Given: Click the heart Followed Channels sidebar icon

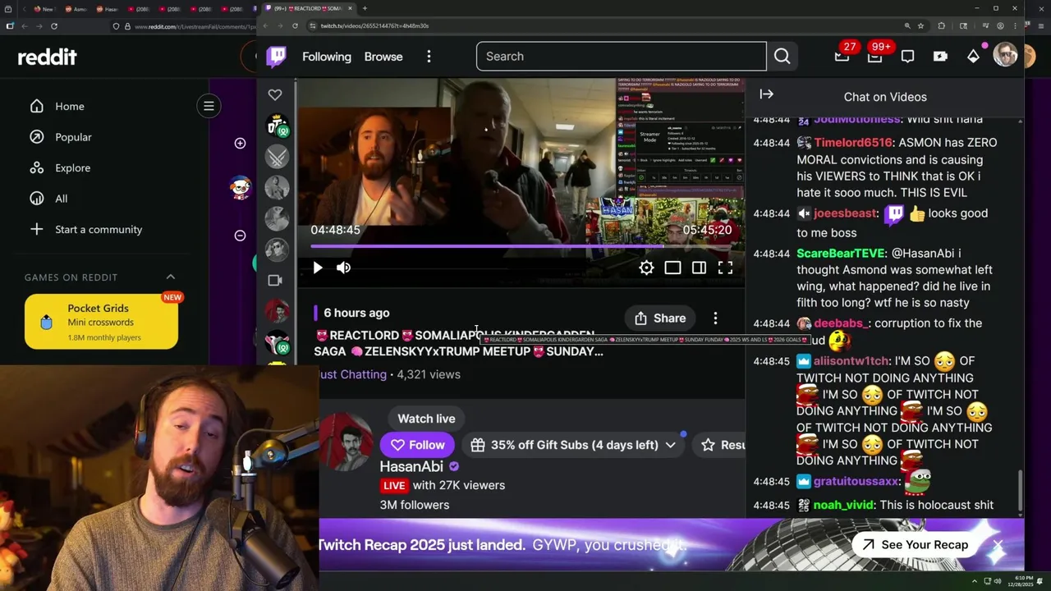Looking at the screenshot, I should point(275,94).
